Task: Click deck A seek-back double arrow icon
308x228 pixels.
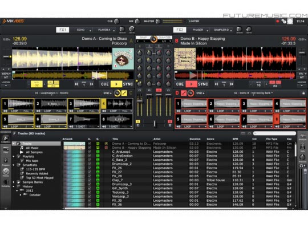Action: [x=76, y=84]
